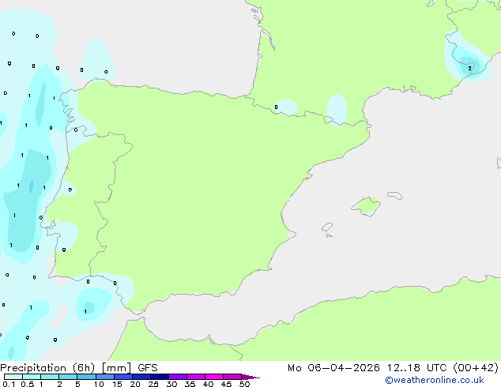501x387 pixels.
Task: Click the 35–40 mm legend color swatch
Action: (196, 377)
